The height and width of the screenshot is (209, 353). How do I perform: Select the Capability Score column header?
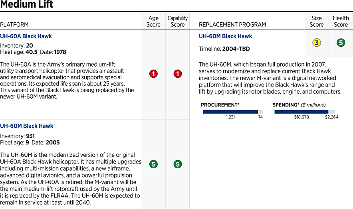point(178,22)
